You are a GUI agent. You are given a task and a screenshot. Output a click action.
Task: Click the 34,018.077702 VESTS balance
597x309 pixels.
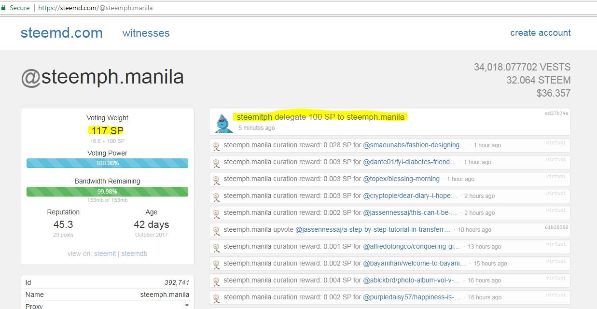pos(522,67)
